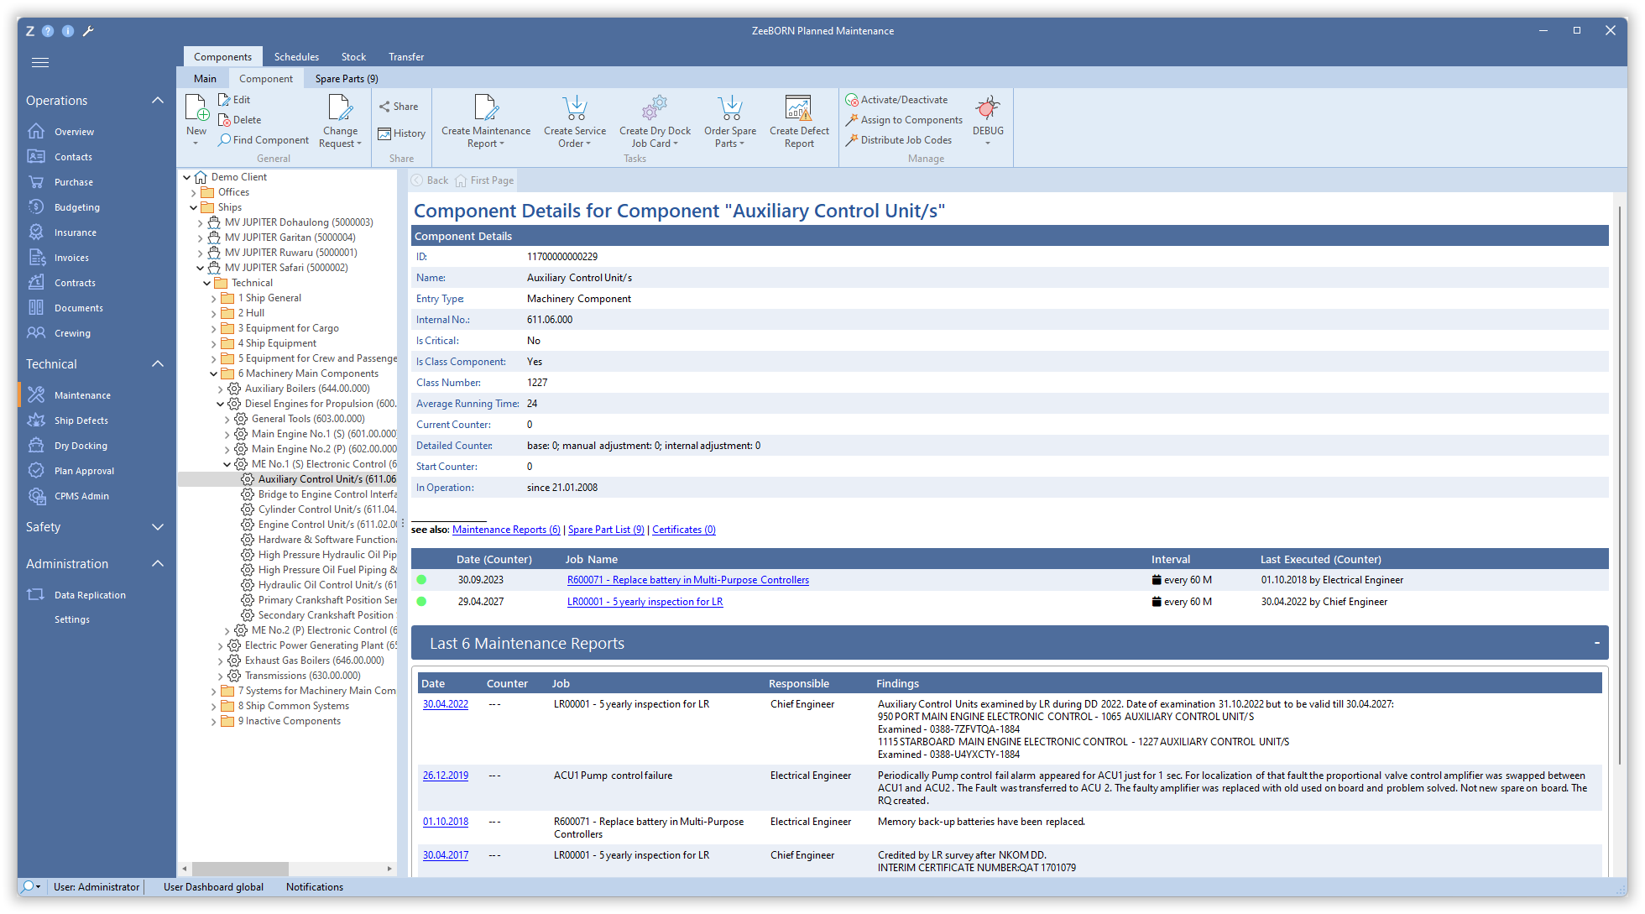Screen dimensions: 1645x914
Task: Open the Spare Parts (9) tab
Action: 347,79
